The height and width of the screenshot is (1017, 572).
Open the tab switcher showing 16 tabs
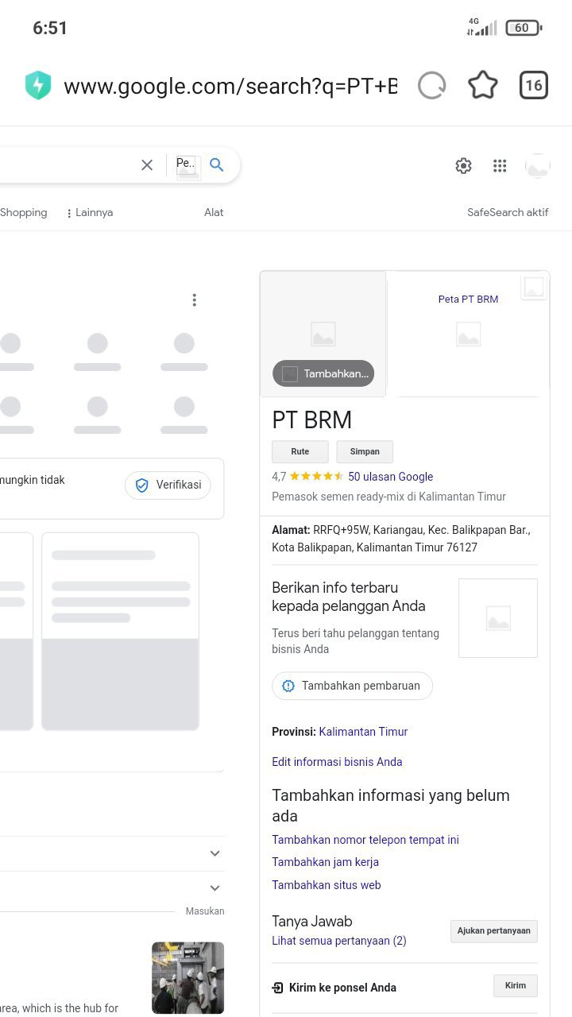pos(533,85)
